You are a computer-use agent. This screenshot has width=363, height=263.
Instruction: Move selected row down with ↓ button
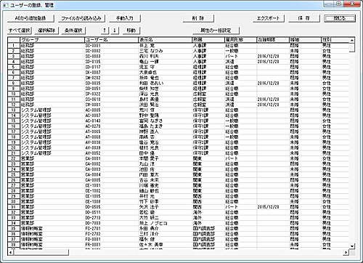[x=115, y=31]
